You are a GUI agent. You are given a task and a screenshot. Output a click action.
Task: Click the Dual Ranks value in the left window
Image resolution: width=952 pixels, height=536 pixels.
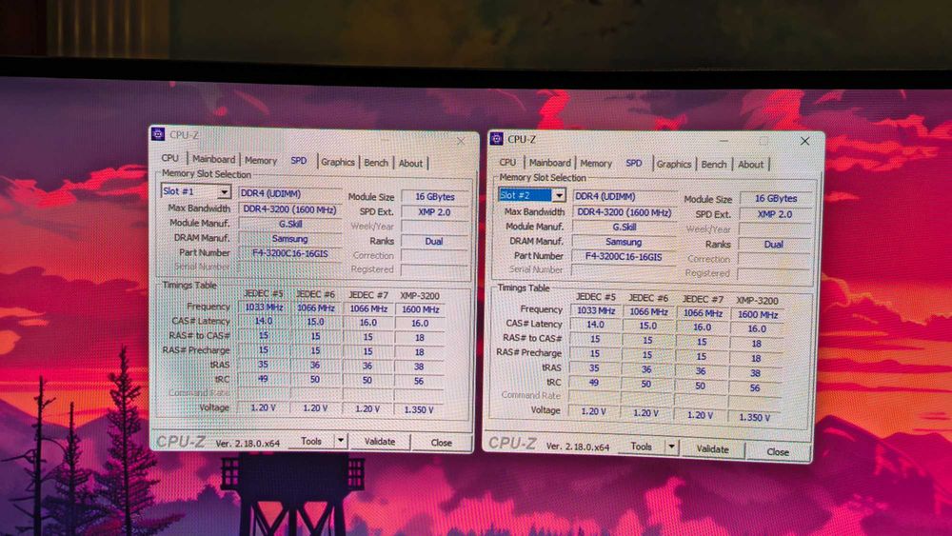tap(434, 241)
